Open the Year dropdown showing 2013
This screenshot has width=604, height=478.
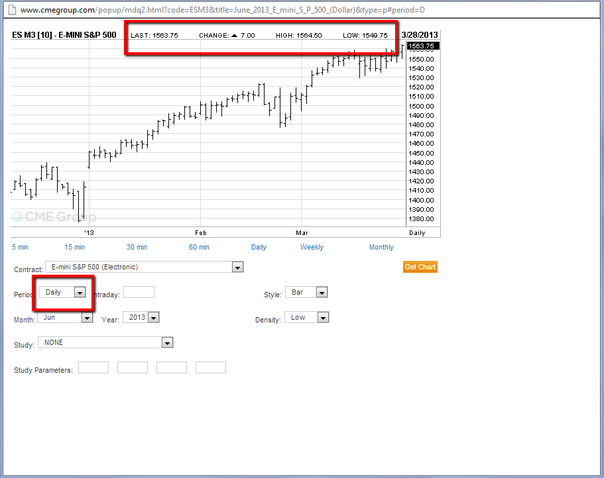click(141, 318)
